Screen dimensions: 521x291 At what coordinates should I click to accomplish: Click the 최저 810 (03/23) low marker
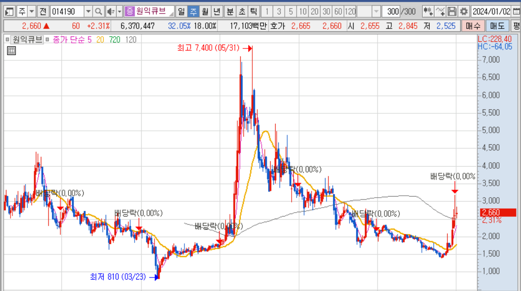pyautogui.click(x=118, y=277)
